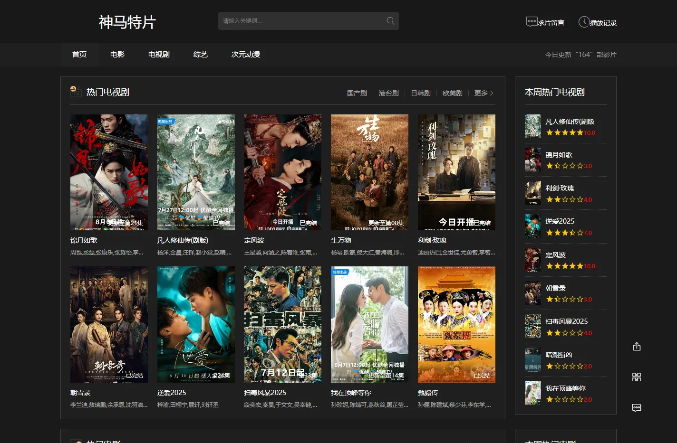This screenshot has width=677, height=443.
Task: Click the 热门电视剧 section icon
Action: point(76,91)
